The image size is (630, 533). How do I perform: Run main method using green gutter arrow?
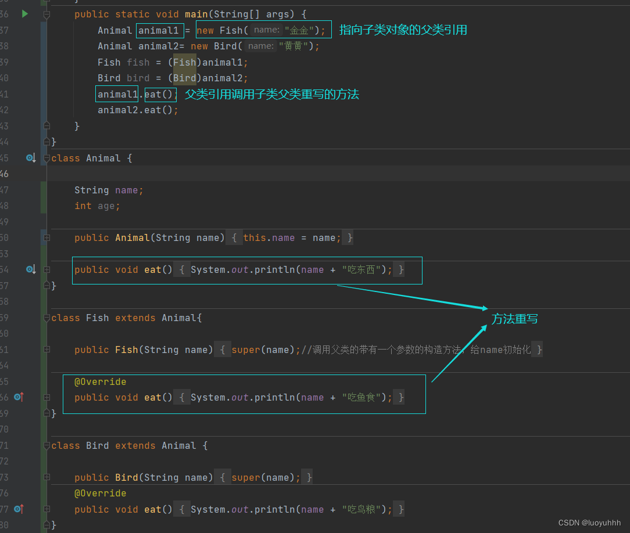pos(25,14)
